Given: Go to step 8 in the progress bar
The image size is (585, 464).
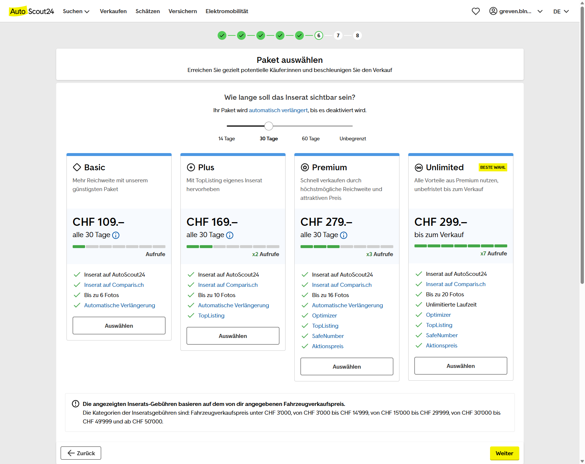Looking at the screenshot, I should [357, 35].
